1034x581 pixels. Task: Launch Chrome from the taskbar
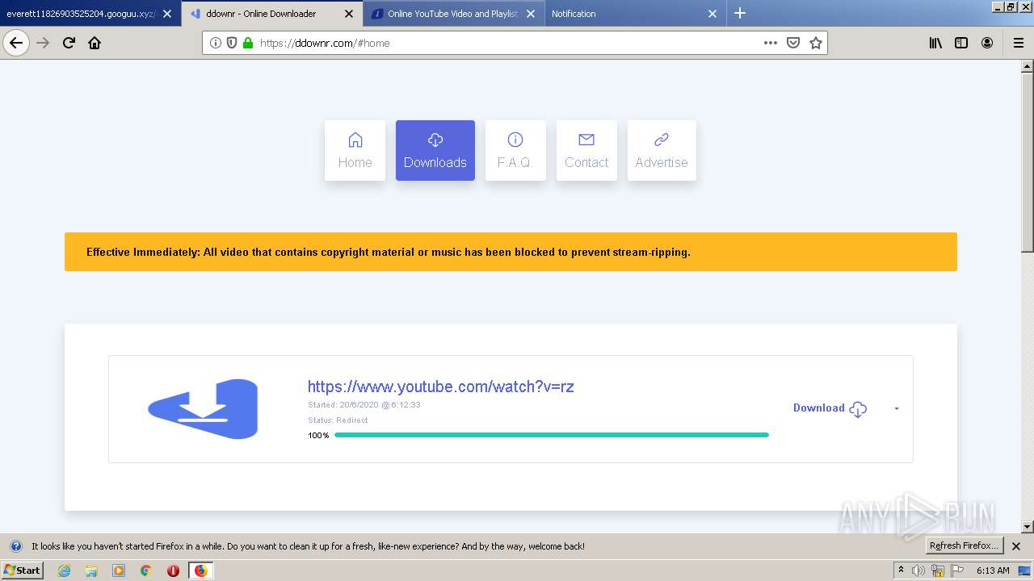click(146, 571)
